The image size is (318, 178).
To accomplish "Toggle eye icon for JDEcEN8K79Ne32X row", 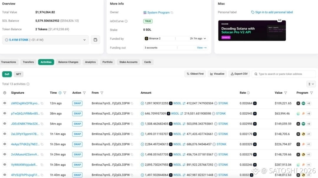I will pos(5,124).
